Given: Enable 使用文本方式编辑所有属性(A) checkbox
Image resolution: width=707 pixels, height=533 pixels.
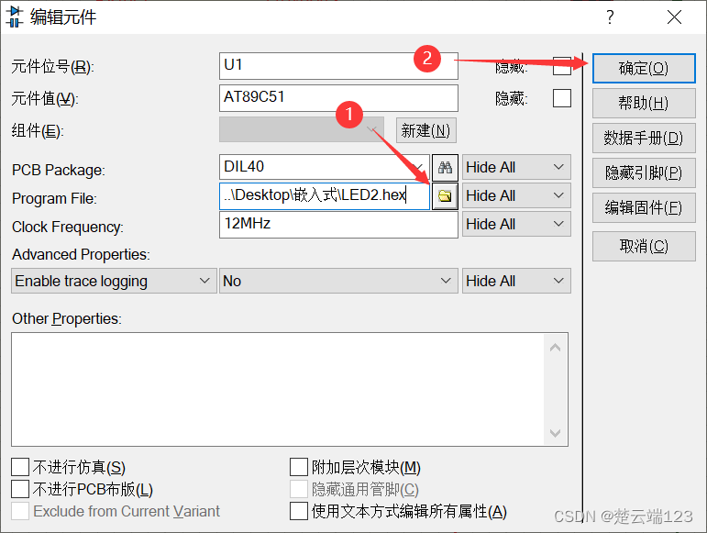Looking at the screenshot, I should point(299,511).
